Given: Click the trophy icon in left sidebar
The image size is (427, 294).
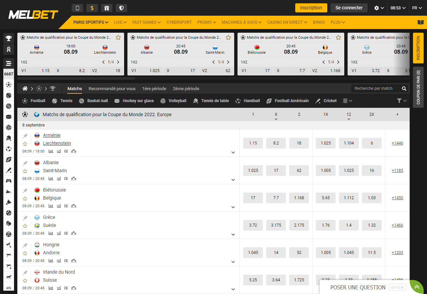Looking at the screenshot, I should pos(9,38).
